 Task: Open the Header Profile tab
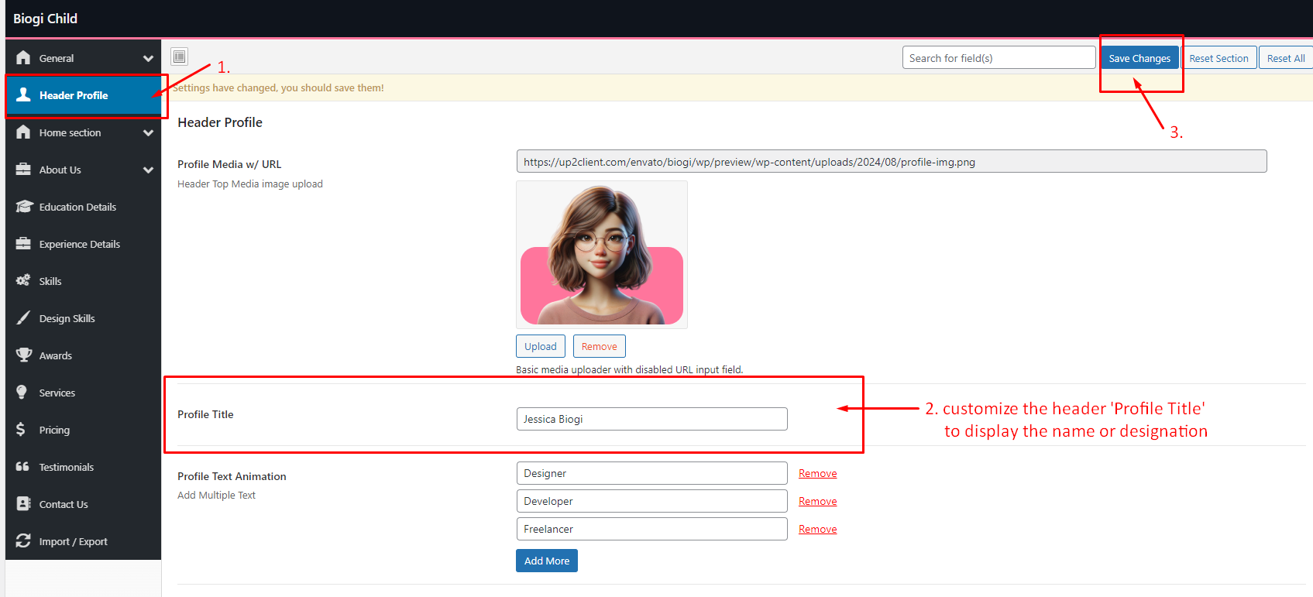click(74, 95)
